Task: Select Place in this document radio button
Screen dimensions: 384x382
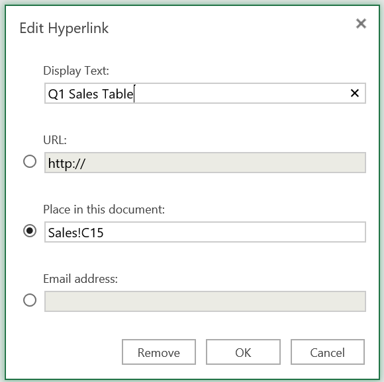Action: coord(30,231)
